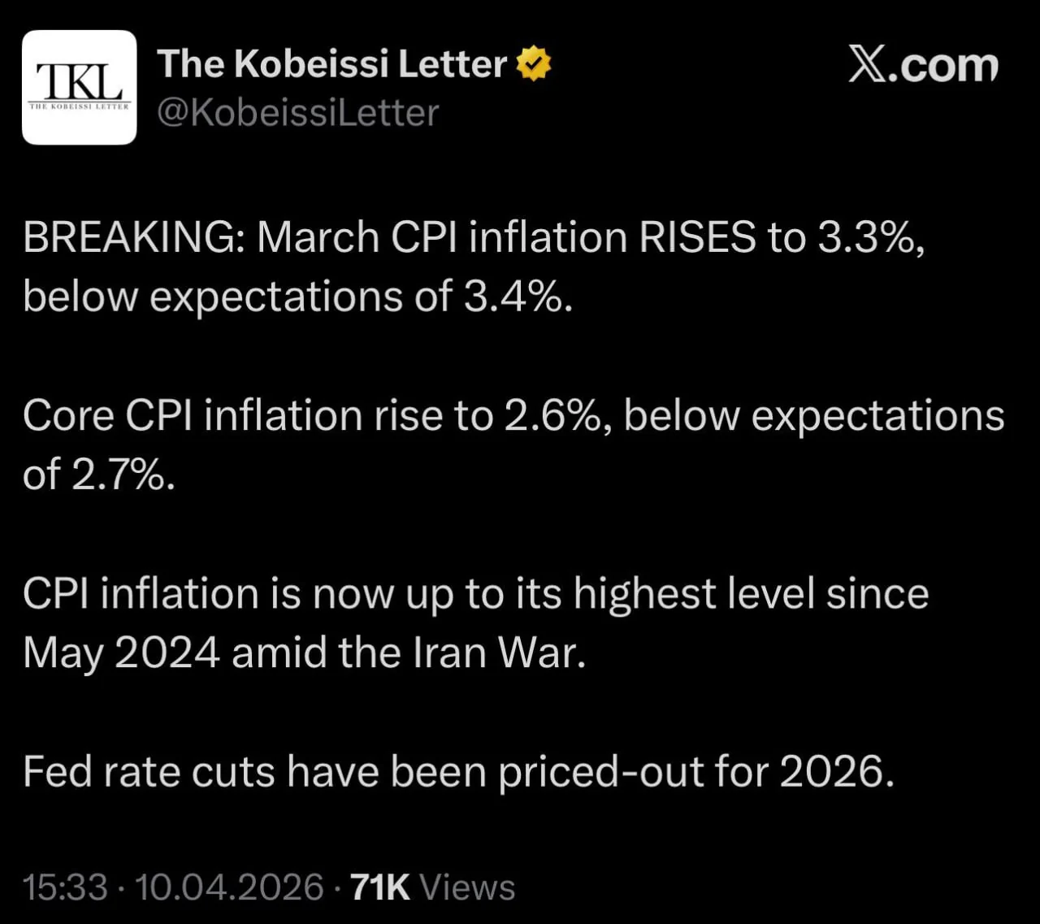Click the X.com logo
The width and height of the screenshot is (1040, 924).
923,65
